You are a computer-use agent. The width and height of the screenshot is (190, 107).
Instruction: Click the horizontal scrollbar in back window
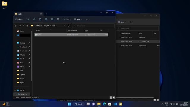point(135,98)
